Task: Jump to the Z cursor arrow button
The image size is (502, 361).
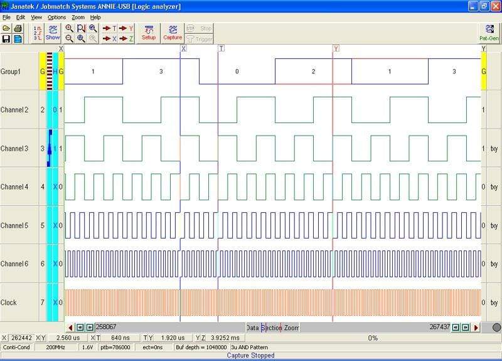Action: (127, 39)
